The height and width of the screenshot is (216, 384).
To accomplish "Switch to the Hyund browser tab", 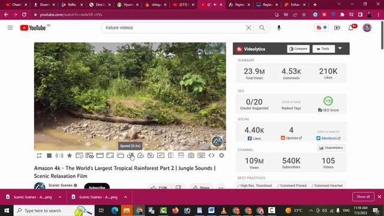I will (127, 5).
